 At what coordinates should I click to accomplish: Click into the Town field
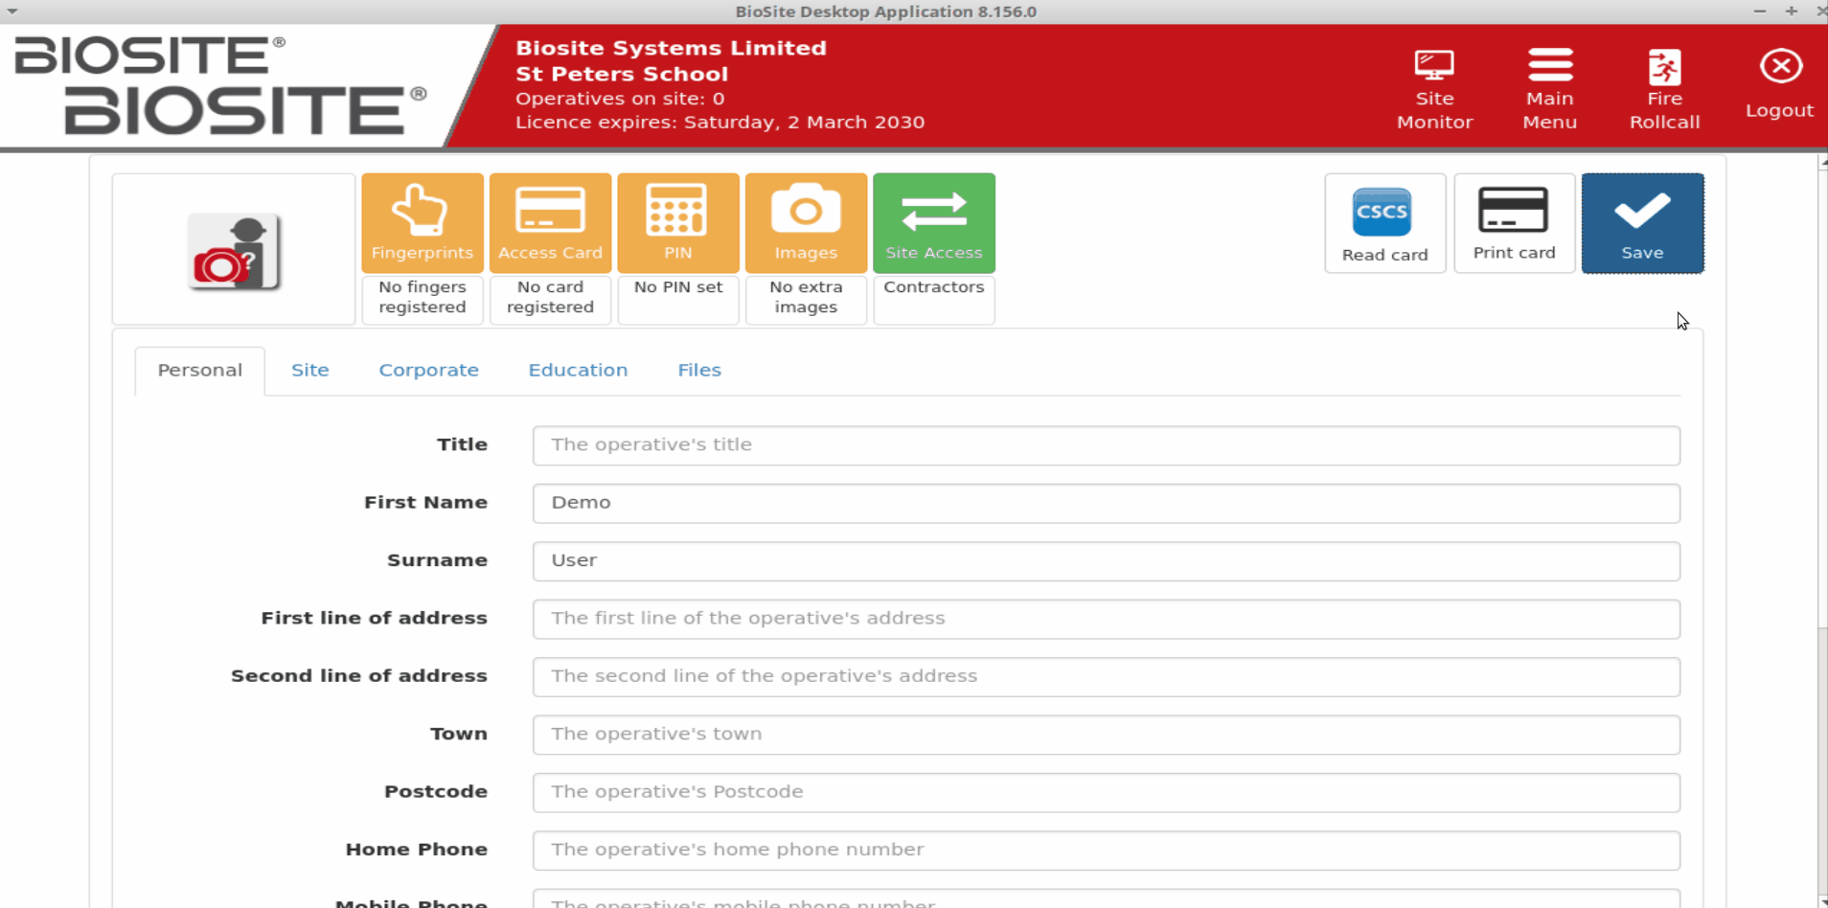coord(1106,735)
